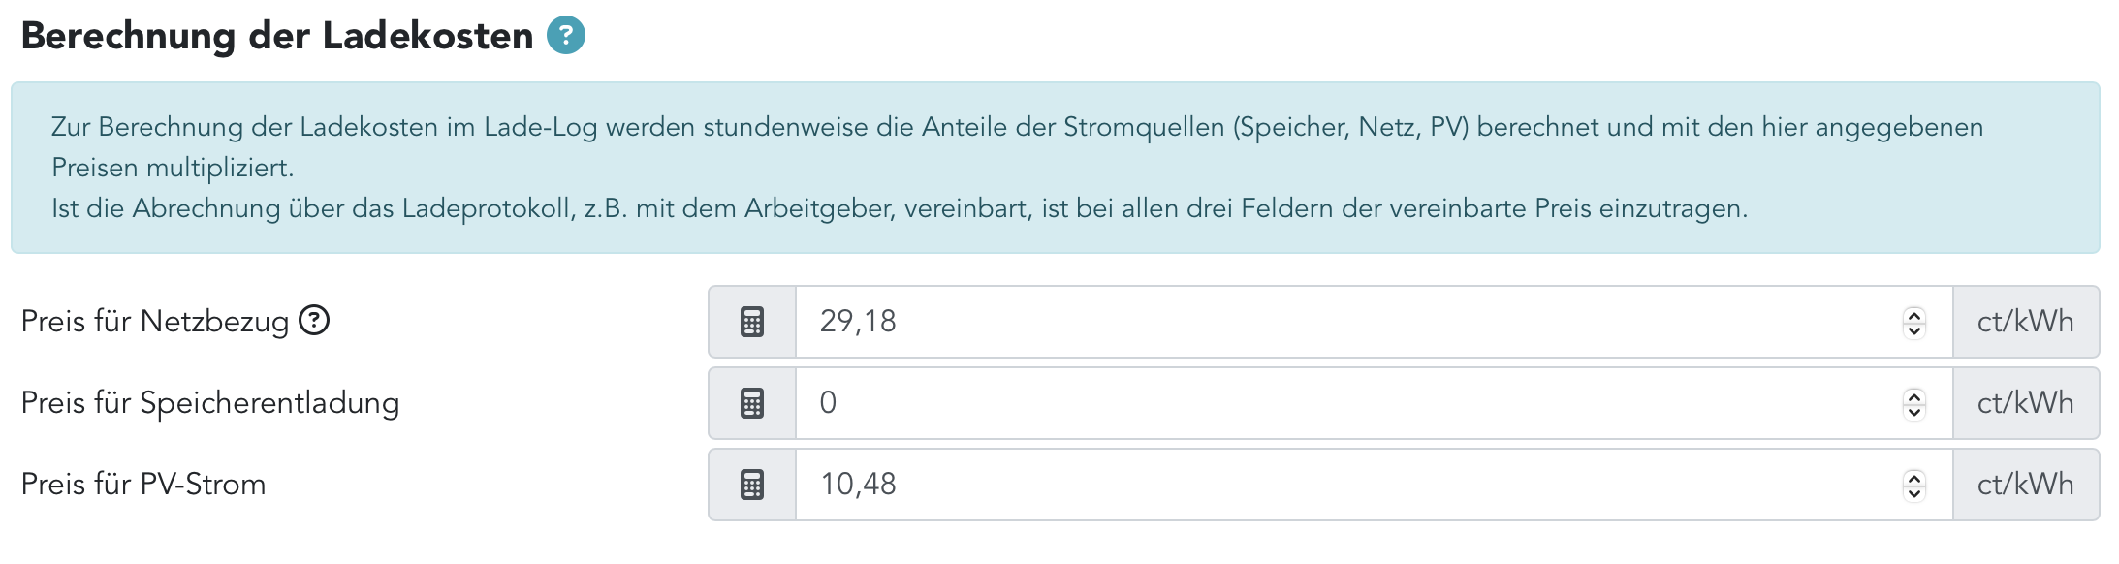Click ct/kWh unit beside the PV-Strom price
Viewport: 2119px width, 564px height.
(x=2025, y=485)
